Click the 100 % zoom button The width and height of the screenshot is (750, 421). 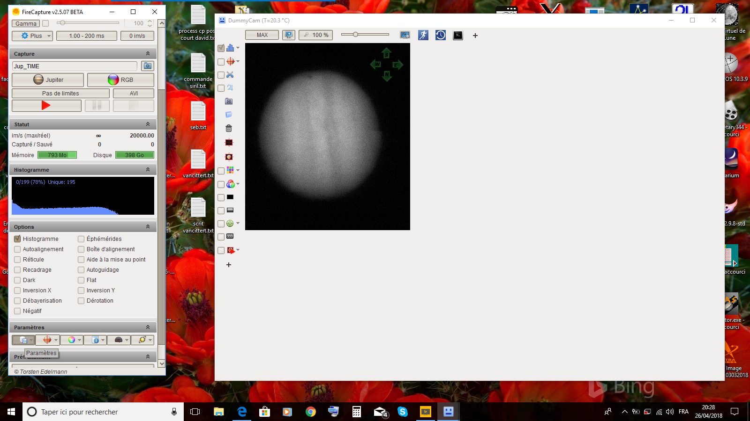coord(316,35)
